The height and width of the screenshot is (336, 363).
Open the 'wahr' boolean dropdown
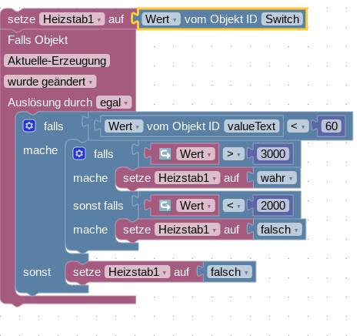277,178
